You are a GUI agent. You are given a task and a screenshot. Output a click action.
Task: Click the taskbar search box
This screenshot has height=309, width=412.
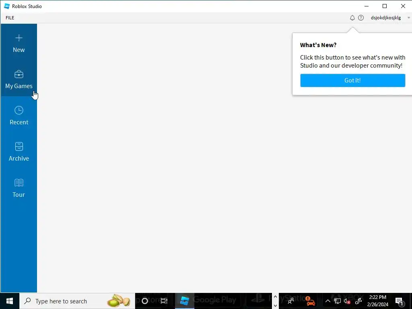click(77, 301)
